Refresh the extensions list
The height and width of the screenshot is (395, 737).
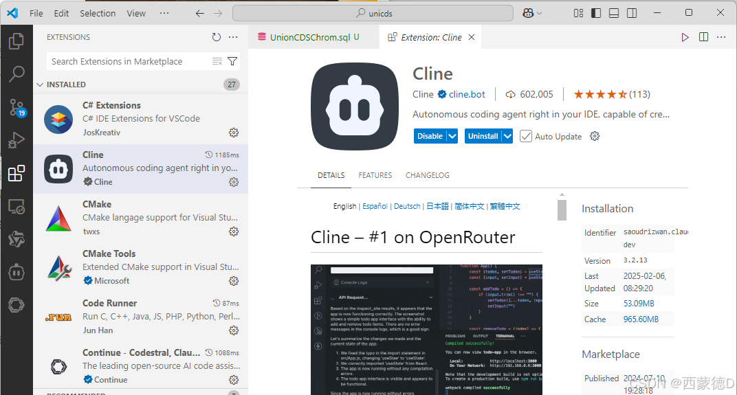point(216,37)
